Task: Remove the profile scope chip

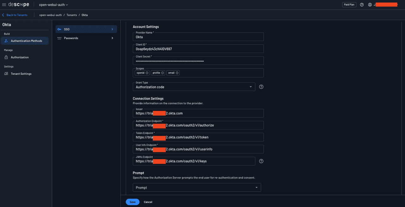Action: (x=163, y=73)
